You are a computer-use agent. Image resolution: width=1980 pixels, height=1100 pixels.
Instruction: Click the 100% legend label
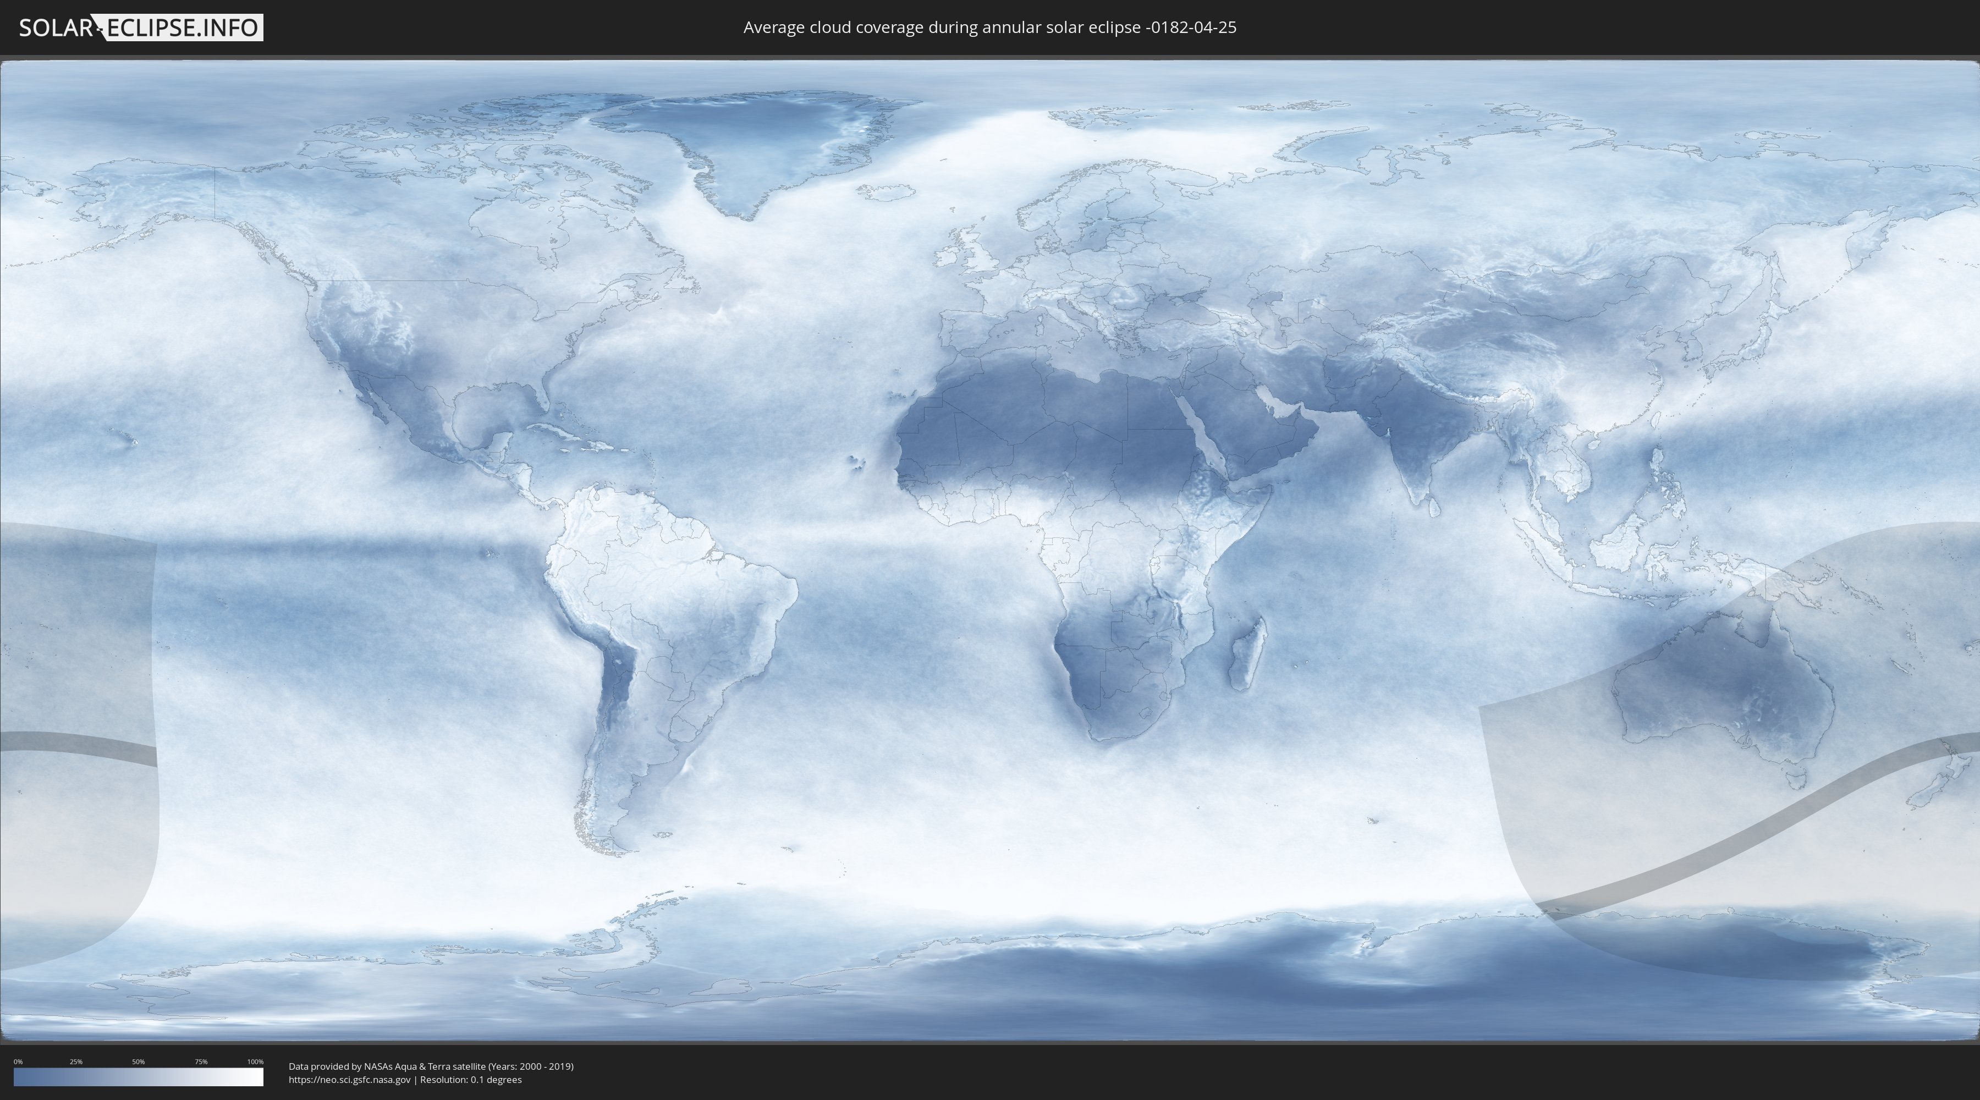255,1061
